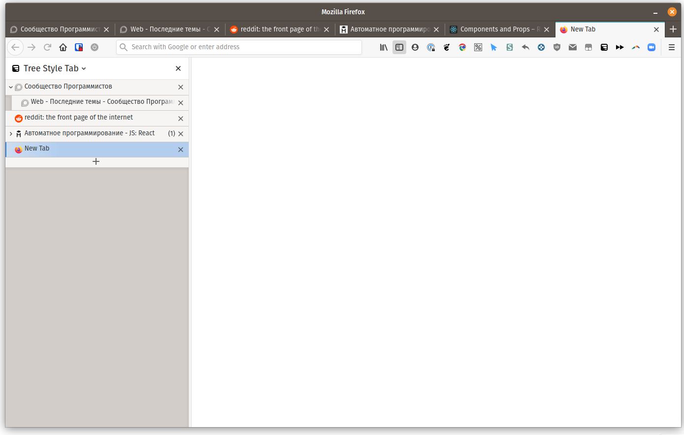
Task: Open the uBlock Origin shield icon
Action: (x=557, y=47)
